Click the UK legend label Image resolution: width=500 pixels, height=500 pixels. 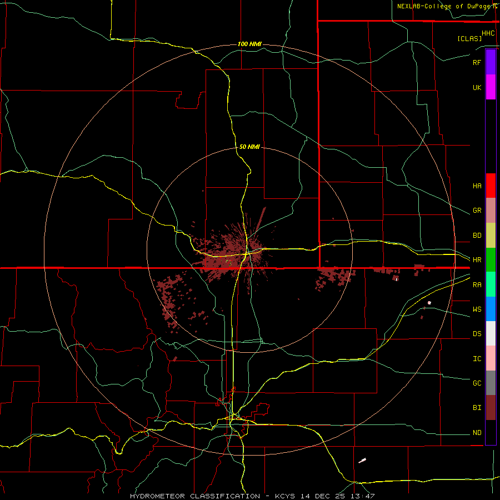[x=477, y=87]
